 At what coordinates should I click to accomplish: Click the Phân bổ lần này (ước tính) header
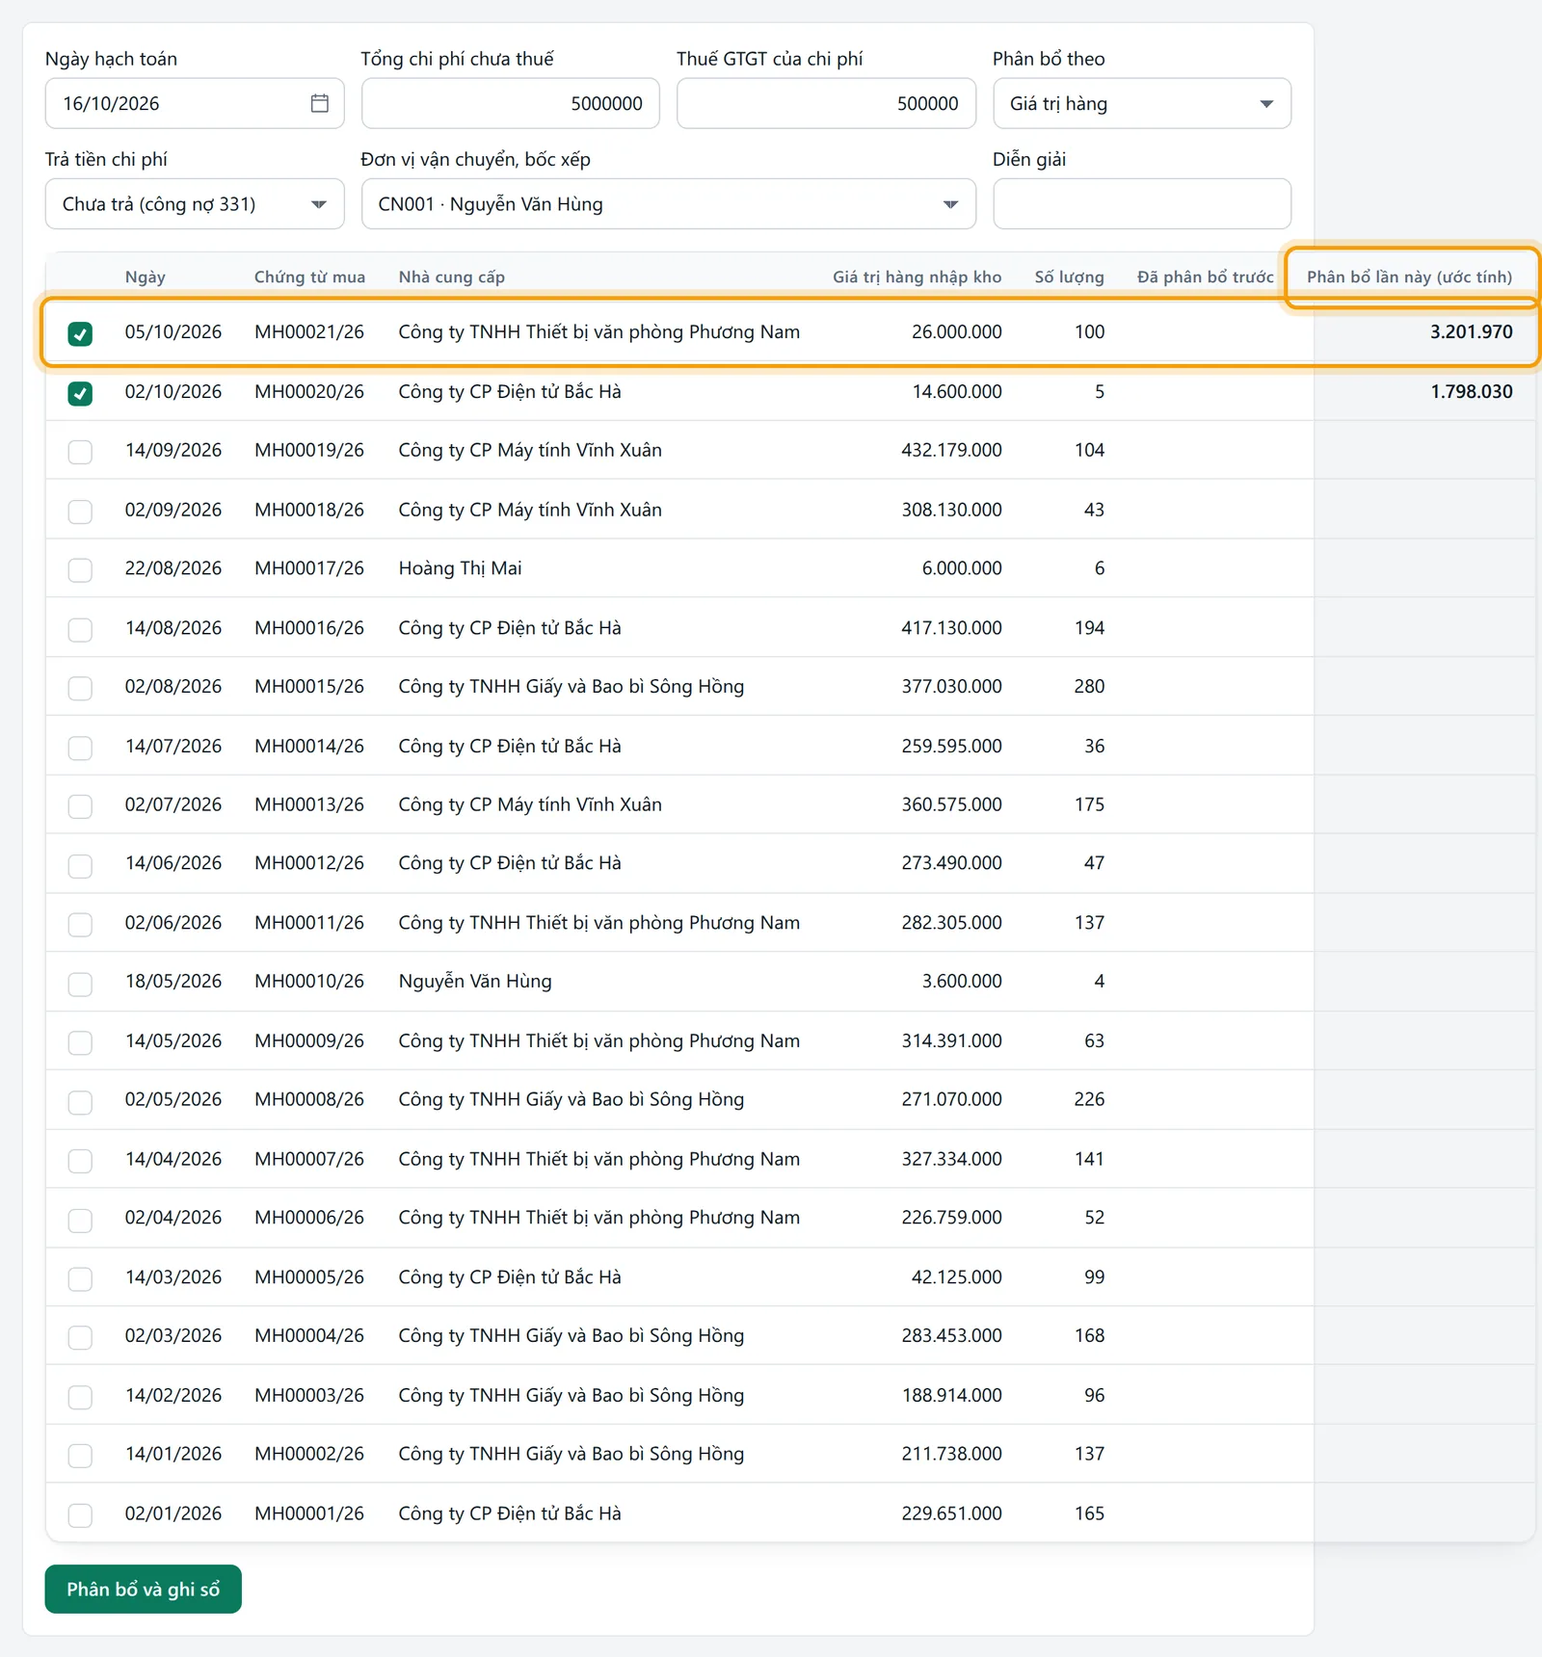pyautogui.click(x=1409, y=276)
